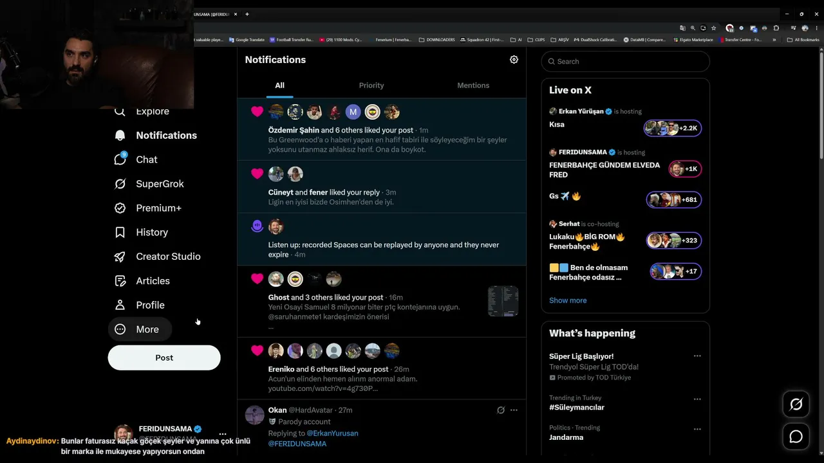Open Ereniko and 6 others liked notification
This screenshot has height=463, width=824.
(x=382, y=368)
